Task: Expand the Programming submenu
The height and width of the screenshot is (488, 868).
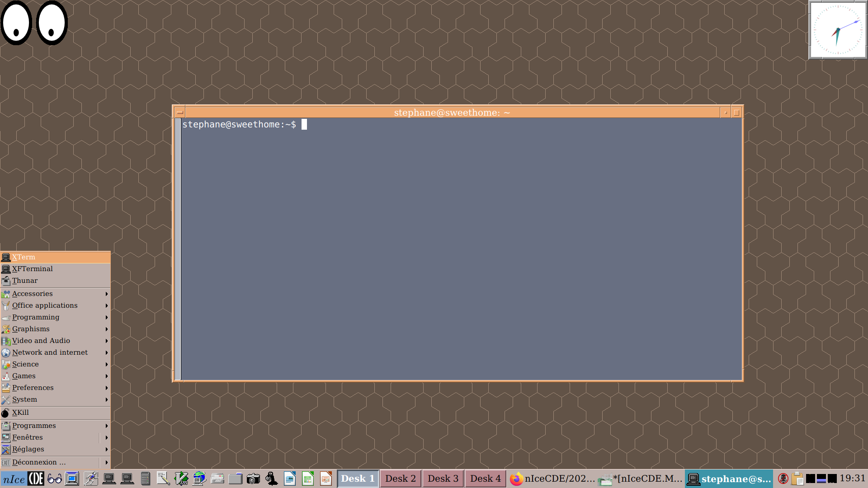Action: point(56,317)
